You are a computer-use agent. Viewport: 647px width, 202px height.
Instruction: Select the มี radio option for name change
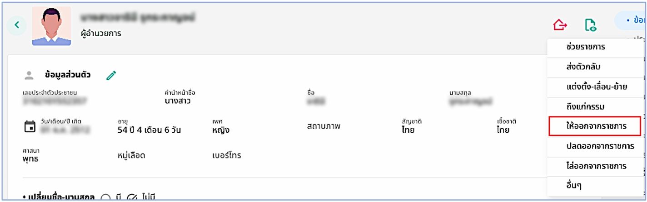105,198
